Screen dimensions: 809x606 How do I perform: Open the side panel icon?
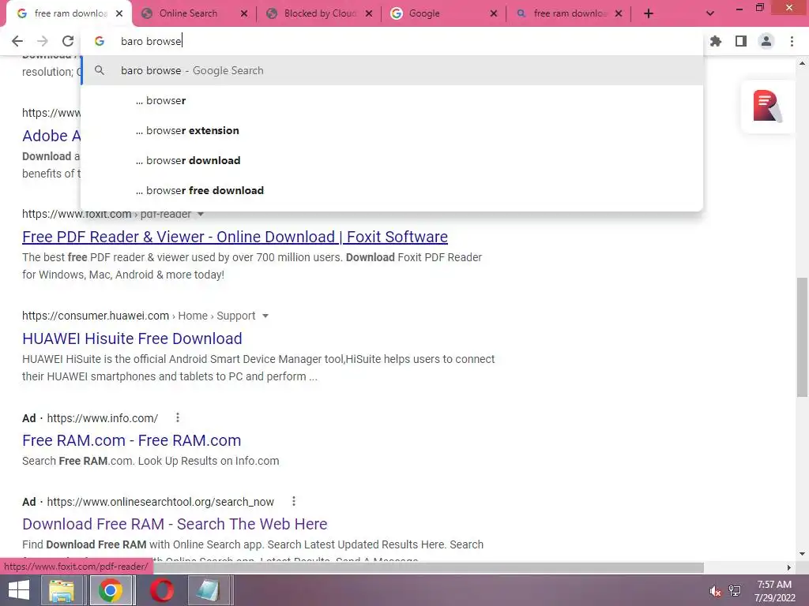pyautogui.click(x=741, y=41)
